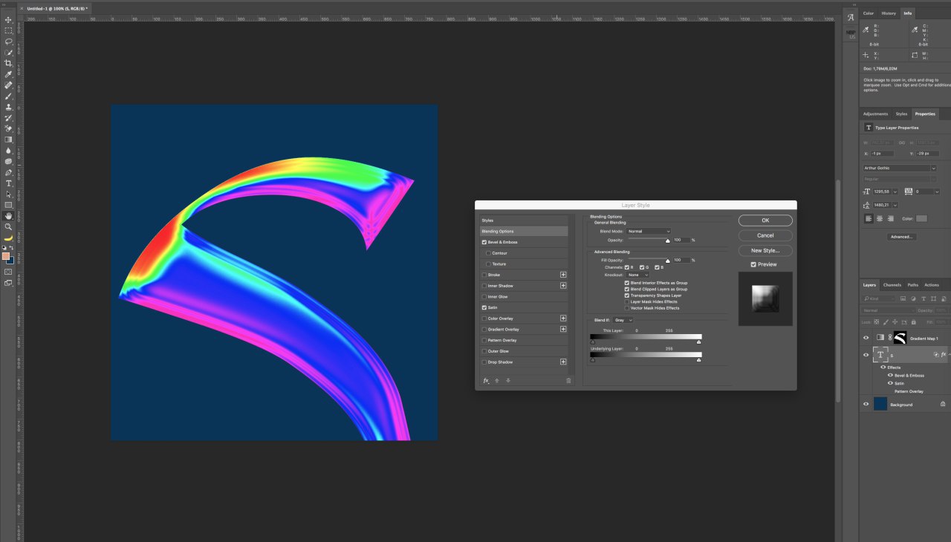Select the Healing Brush tool

(x=9, y=85)
